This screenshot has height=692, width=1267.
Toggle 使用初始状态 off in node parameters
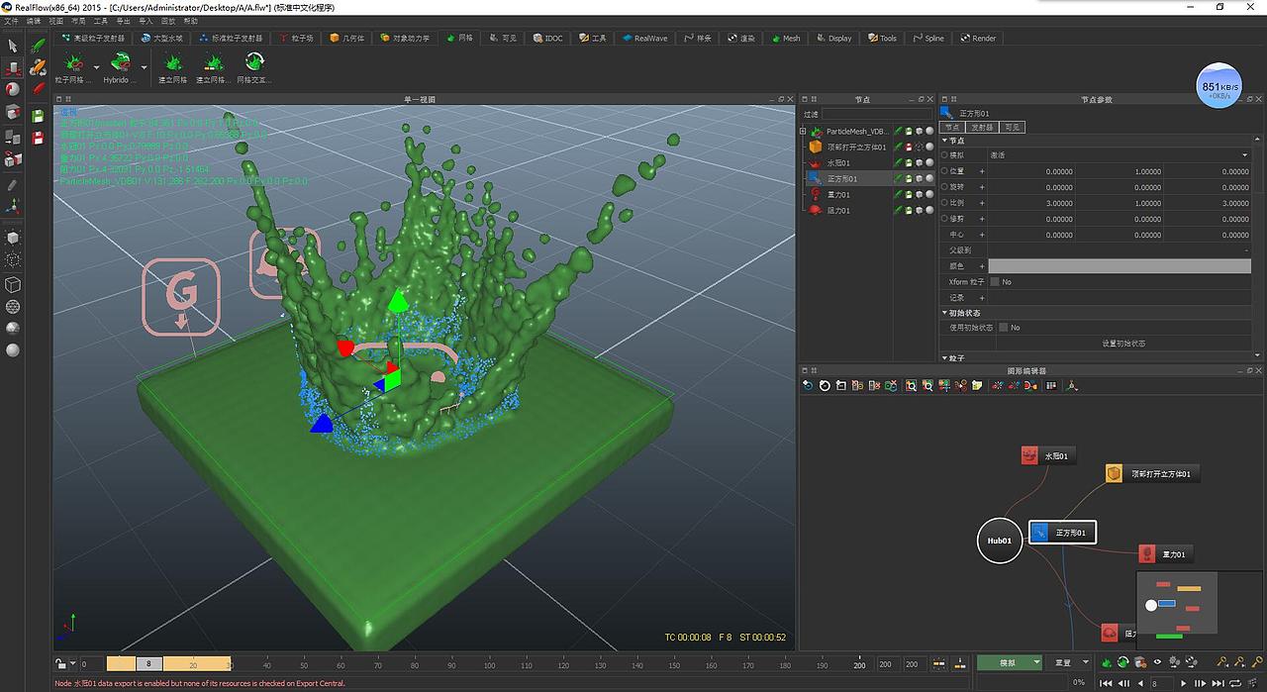[x=1003, y=328]
